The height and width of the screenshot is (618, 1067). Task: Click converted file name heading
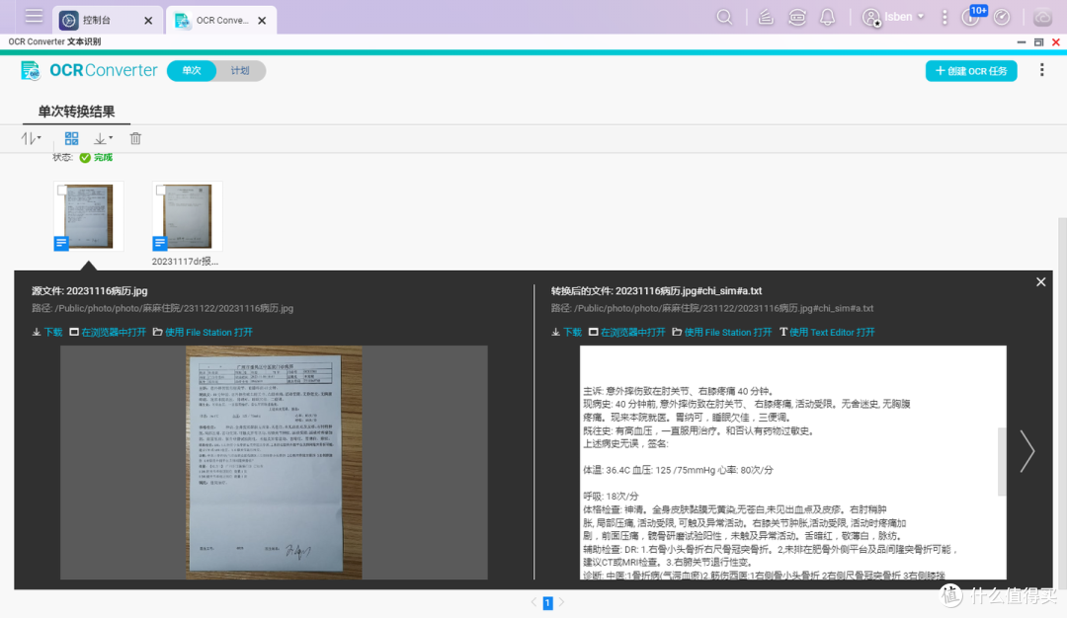tap(656, 291)
